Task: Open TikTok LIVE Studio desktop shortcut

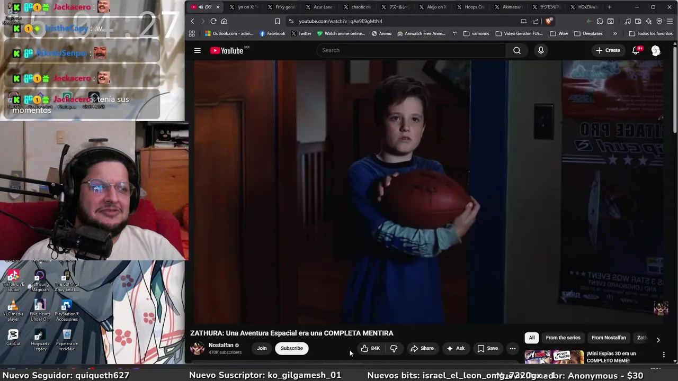Action: tap(13, 280)
